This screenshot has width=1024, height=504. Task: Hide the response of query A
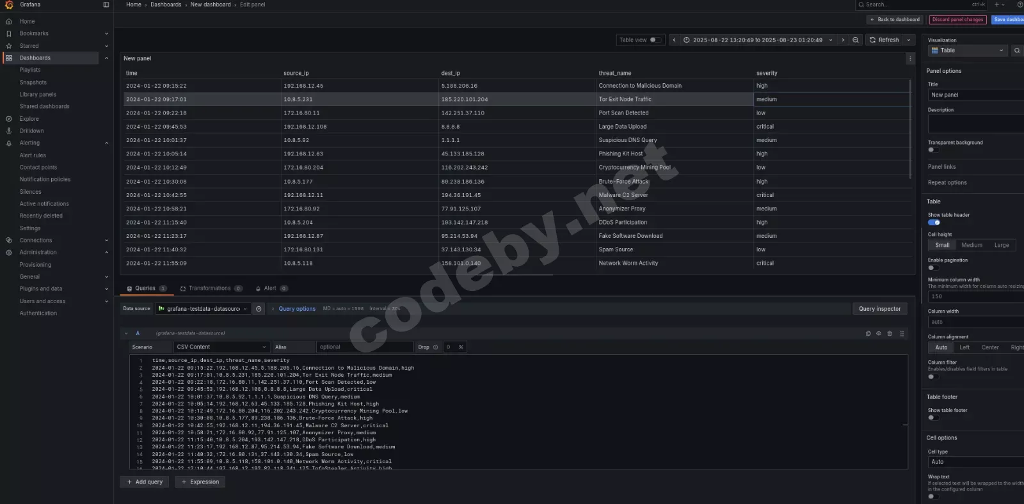(x=879, y=333)
